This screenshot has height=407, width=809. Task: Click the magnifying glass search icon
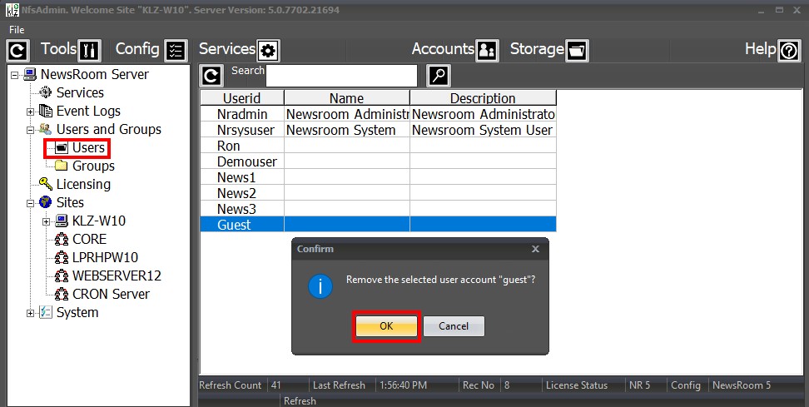click(x=439, y=76)
